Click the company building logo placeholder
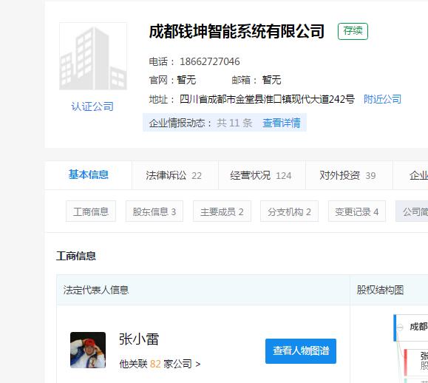The height and width of the screenshot is (383, 428). (x=93, y=56)
